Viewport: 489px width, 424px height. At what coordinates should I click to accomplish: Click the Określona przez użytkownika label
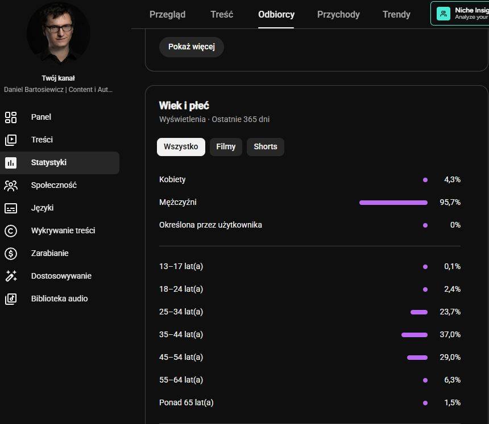pyautogui.click(x=210, y=225)
